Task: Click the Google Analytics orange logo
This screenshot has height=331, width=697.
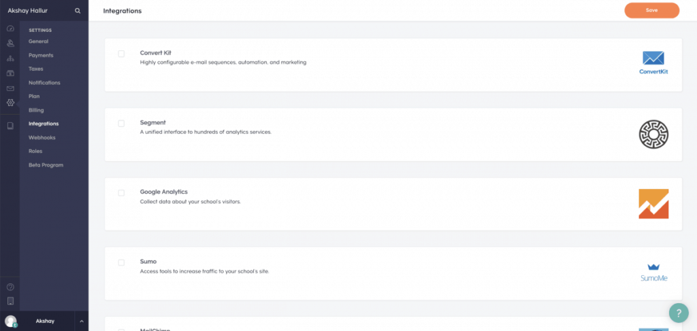Action: click(x=653, y=204)
